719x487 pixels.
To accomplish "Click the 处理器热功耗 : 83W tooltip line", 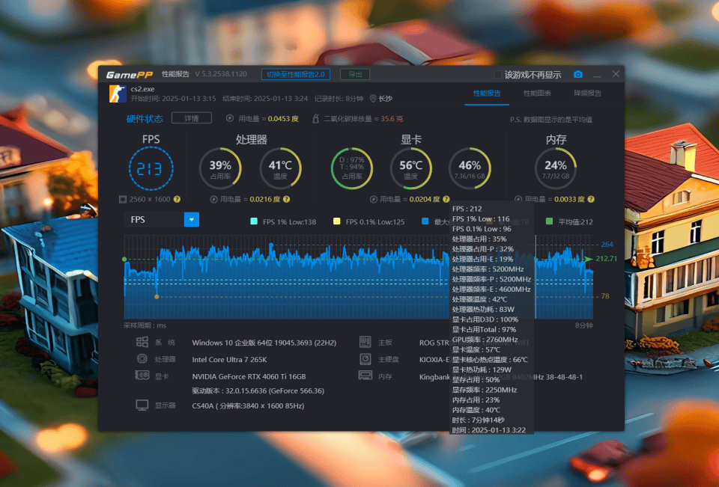I will pyautogui.click(x=483, y=309).
